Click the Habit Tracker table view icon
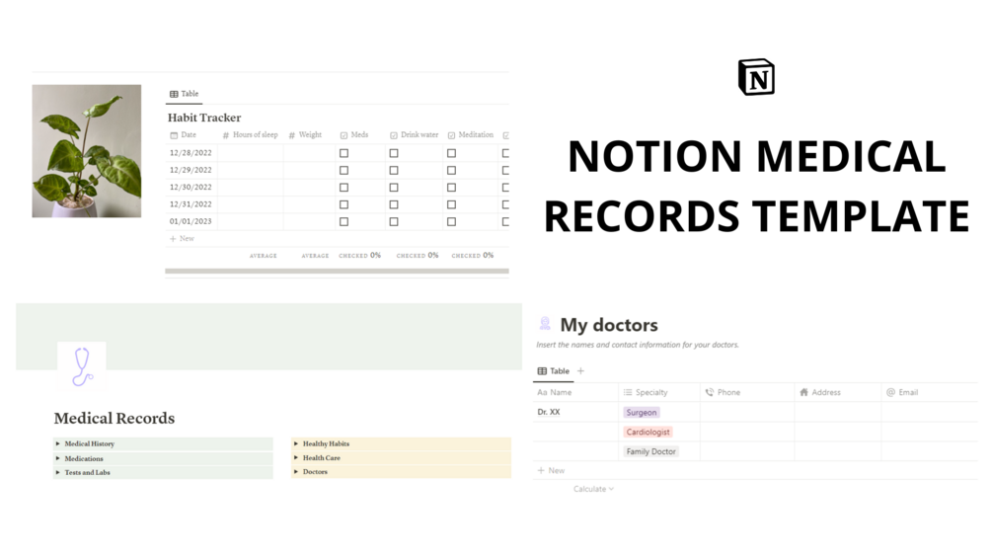The image size is (992, 558). coord(174,94)
